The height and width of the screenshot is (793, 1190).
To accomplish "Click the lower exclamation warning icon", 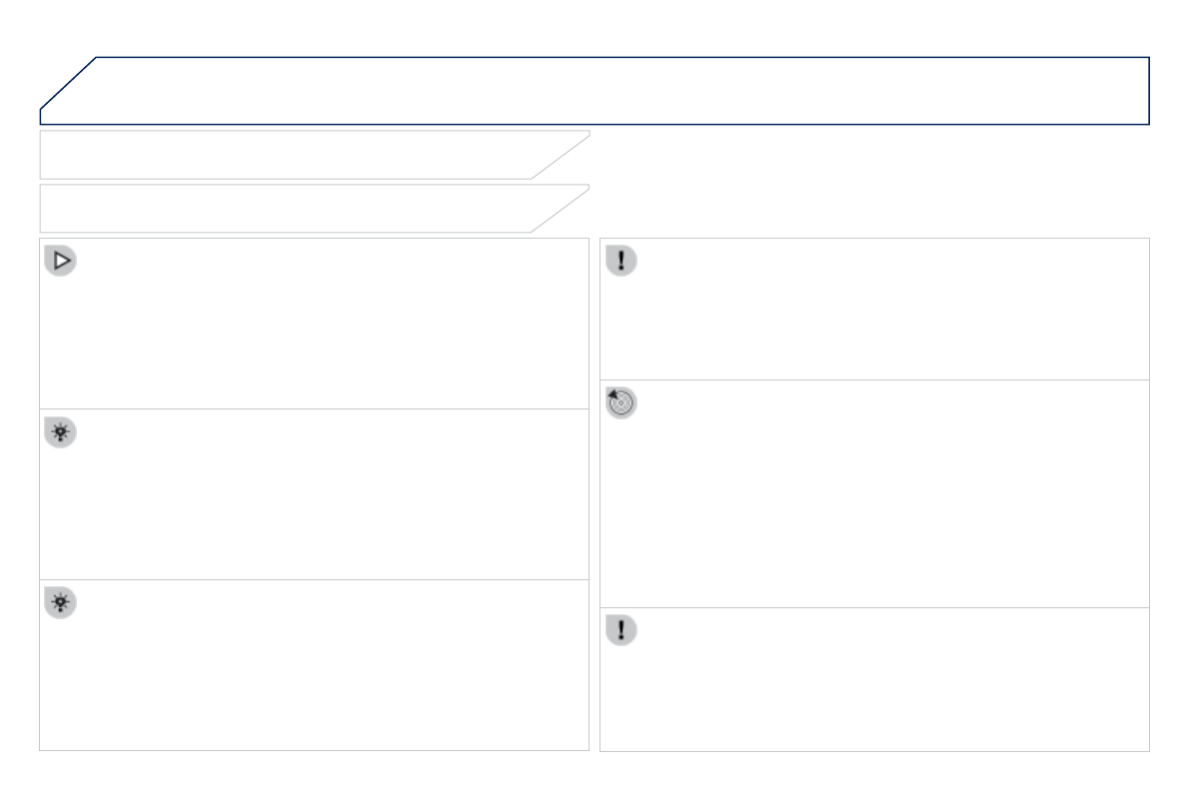I will pyautogui.click(x=621, y=631).
